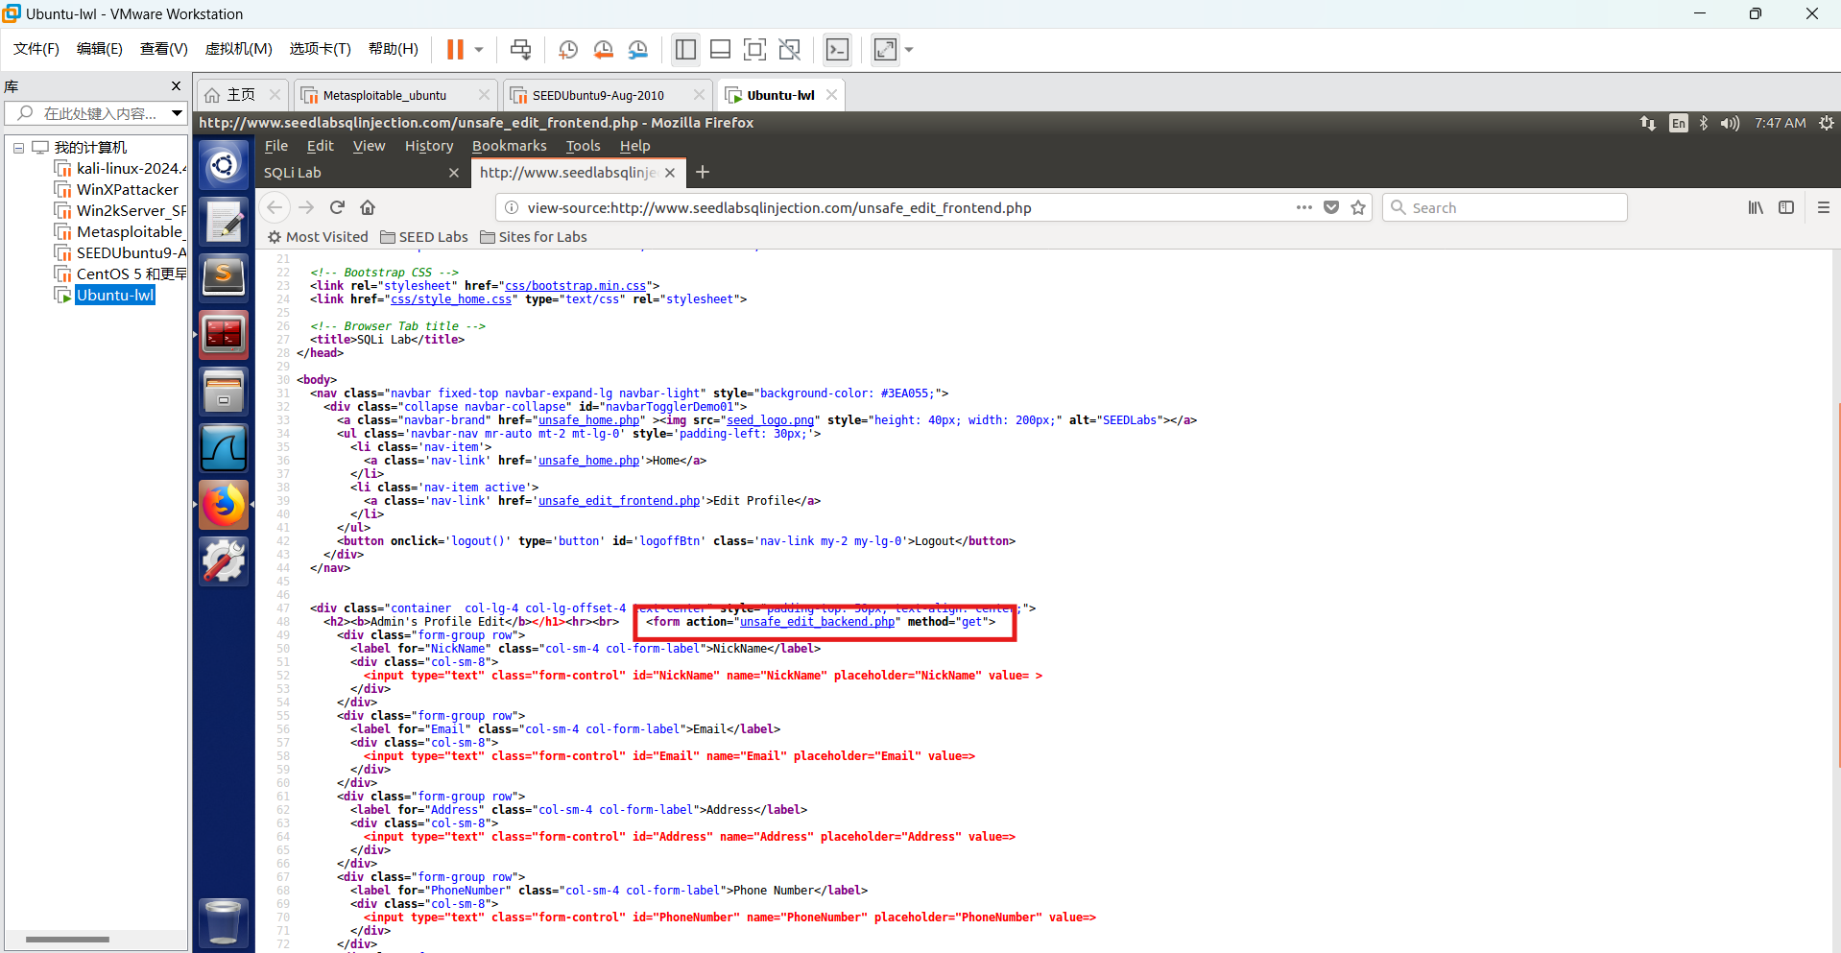The height and width of the screenshot is (953, 1841).
Task: Revert VM to previous snapshot
Action: [603, 49]
